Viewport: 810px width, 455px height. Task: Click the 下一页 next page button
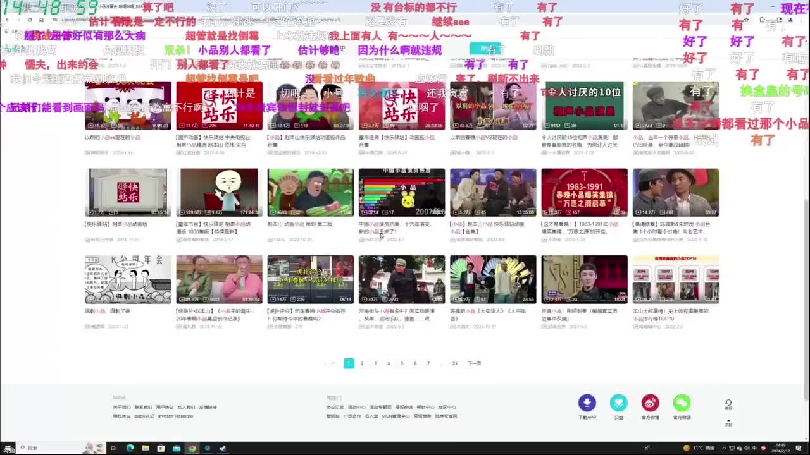[475, 363]
